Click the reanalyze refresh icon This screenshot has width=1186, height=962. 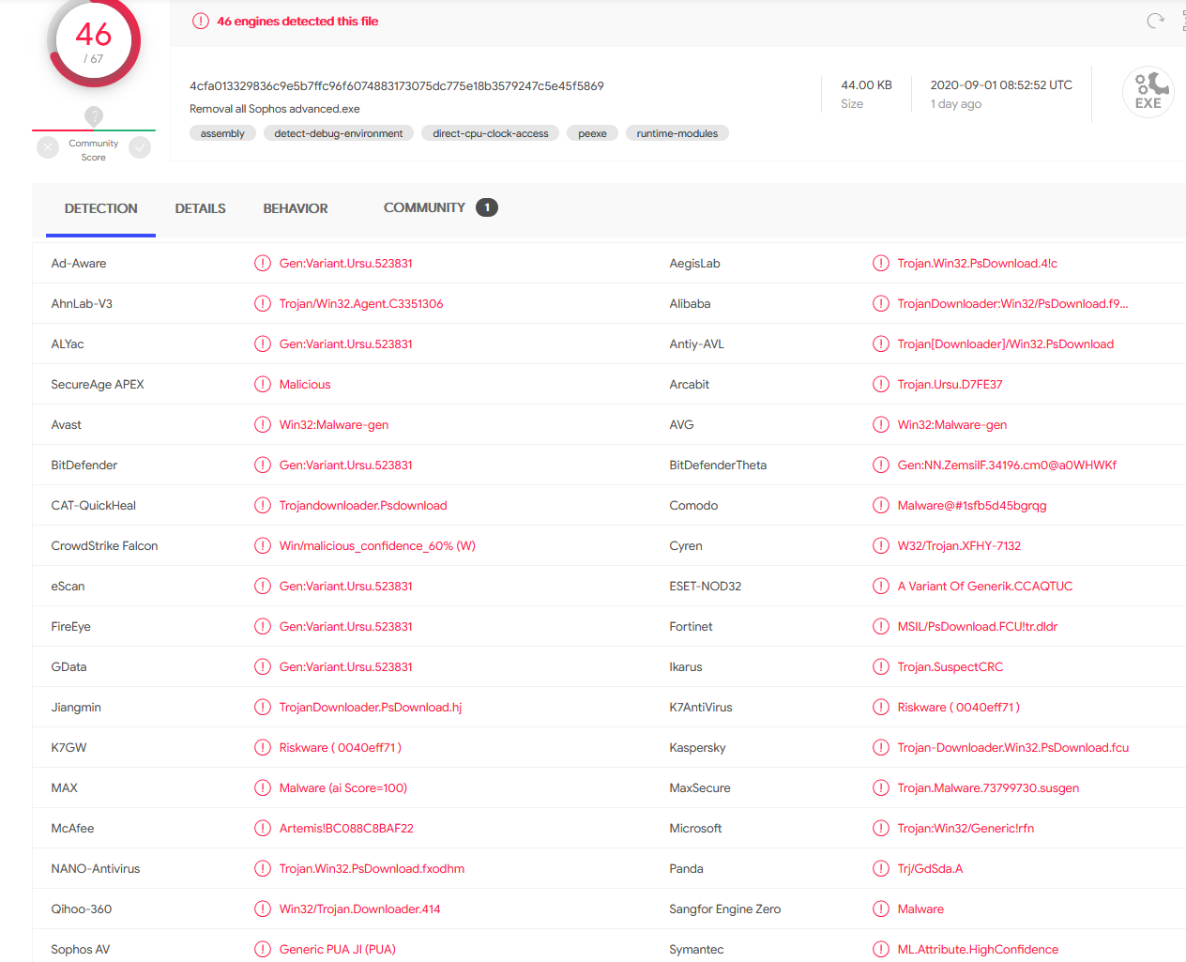pos(1156,21)
